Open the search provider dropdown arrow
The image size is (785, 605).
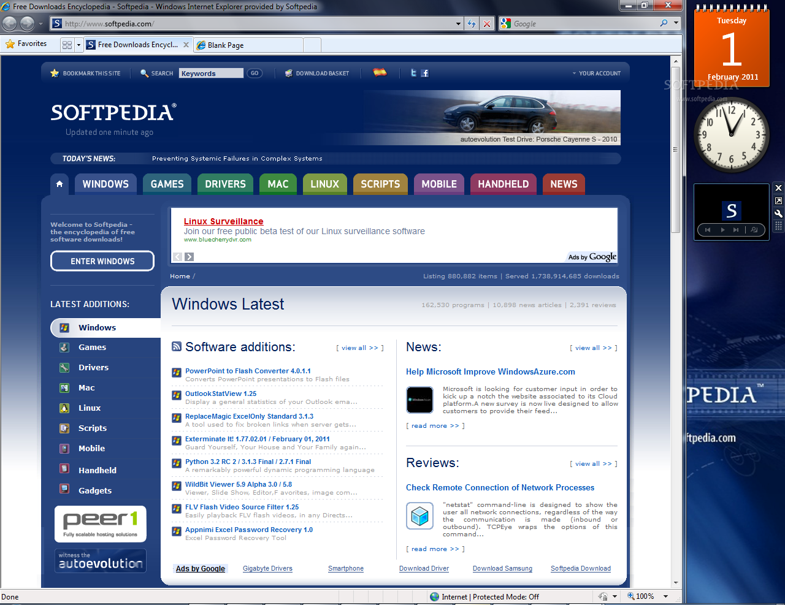pyautogui.click(x=676, y=23)
